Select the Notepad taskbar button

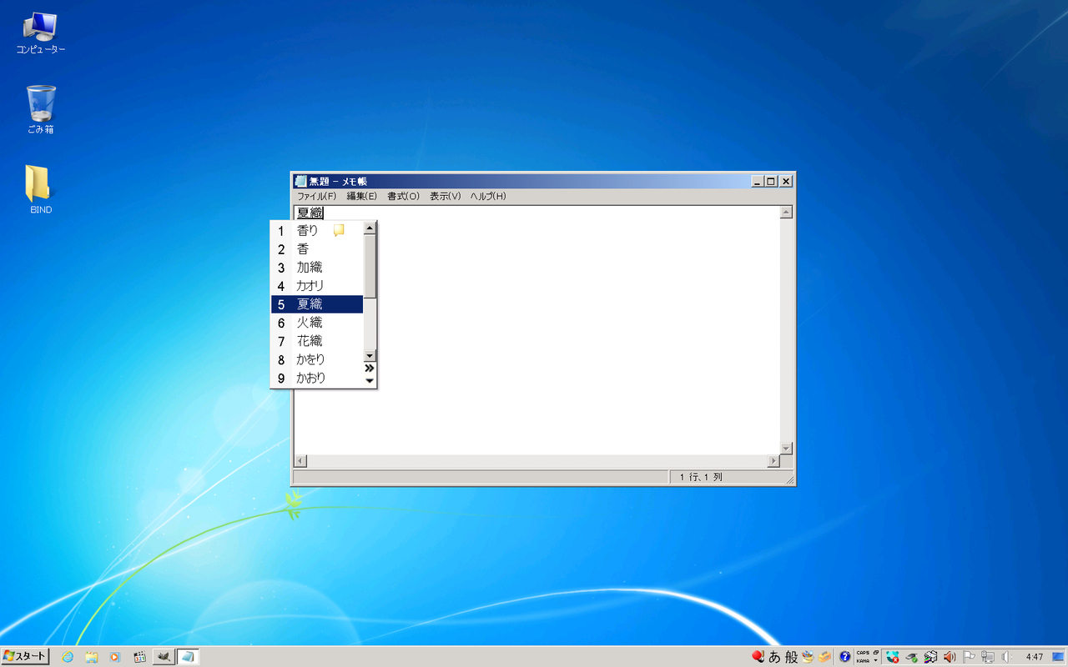pos(188,657)
